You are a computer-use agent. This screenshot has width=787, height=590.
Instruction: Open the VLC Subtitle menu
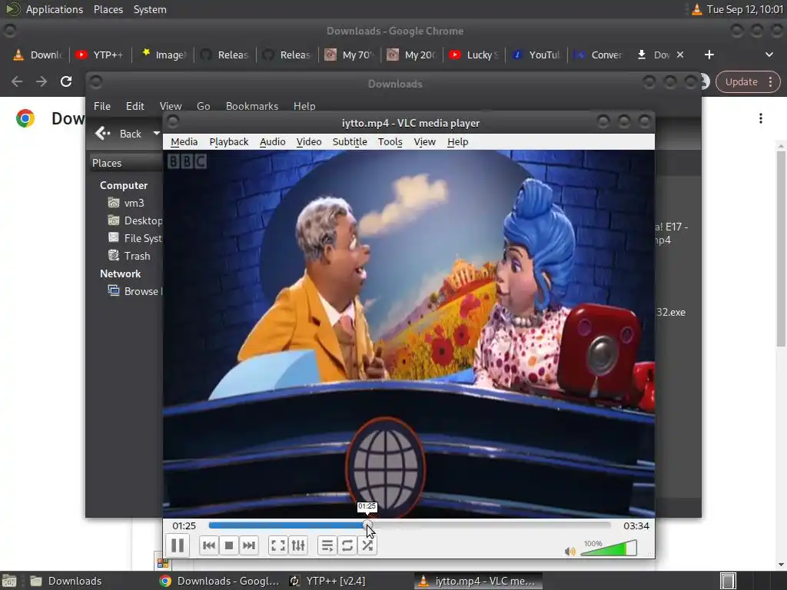(x=350, y=142)
